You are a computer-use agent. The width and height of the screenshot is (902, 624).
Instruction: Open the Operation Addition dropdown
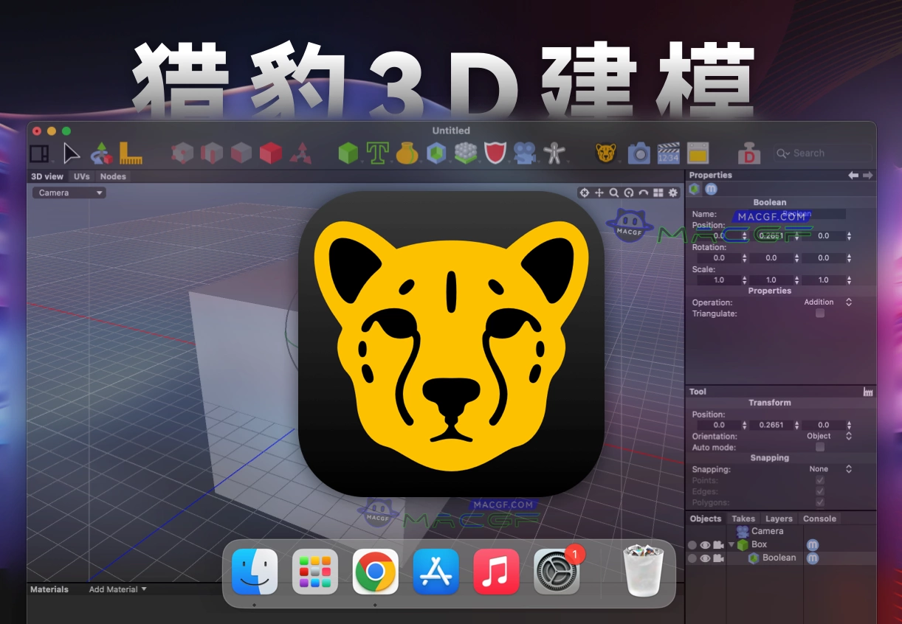click(827, 302)
